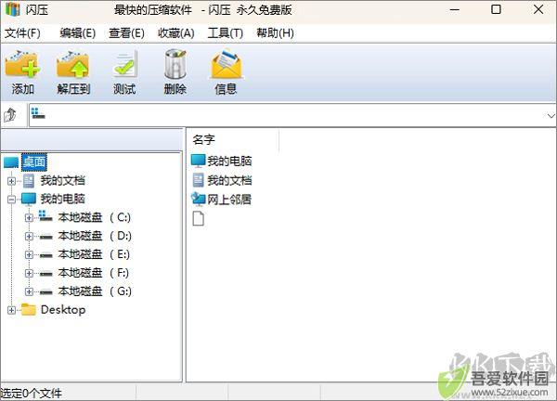Expand the Desktop folder node
The width and height of the screenshot is (557, 401).
tap(11, 310)
